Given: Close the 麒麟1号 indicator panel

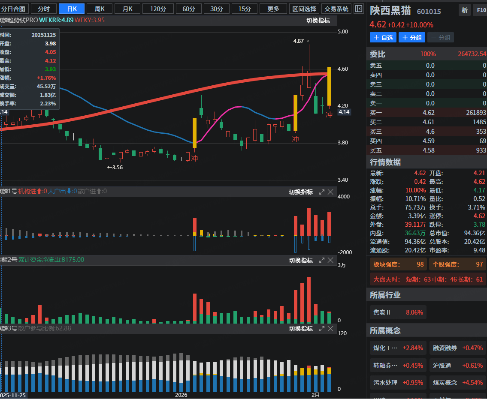Looking at the screenshot, I should tap(330, 192).
